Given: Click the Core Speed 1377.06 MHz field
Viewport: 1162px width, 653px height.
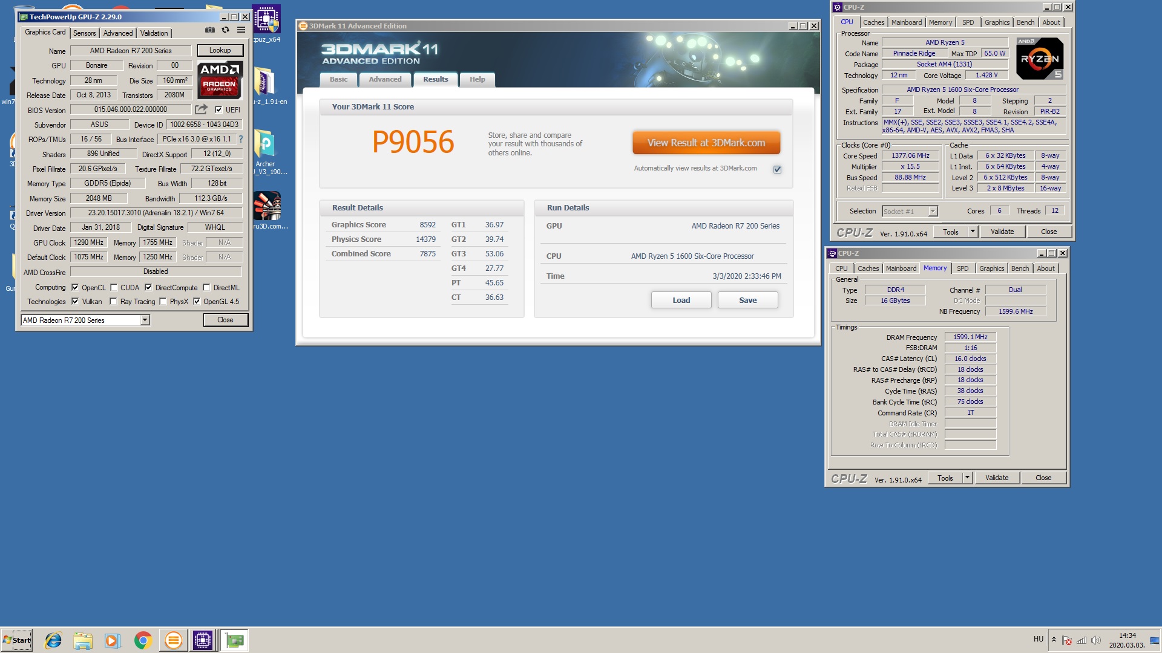Looking at the screenshot, I should click(910, 155).
